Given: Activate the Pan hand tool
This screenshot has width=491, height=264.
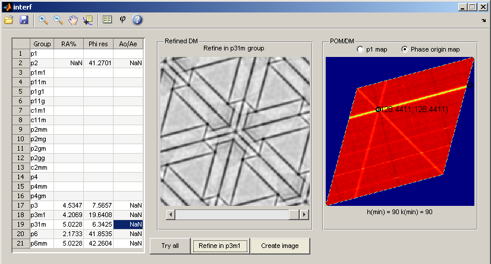Looking at the screenshot, I should pos(74,20).
